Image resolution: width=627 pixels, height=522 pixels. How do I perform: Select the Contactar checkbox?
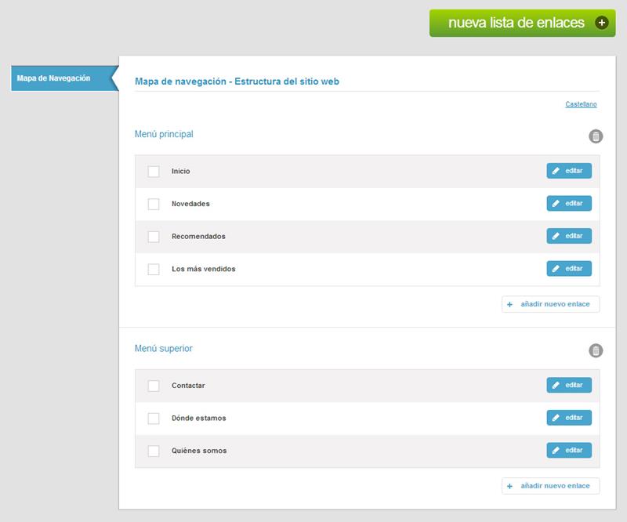pyautogui.click(x=154, y=386)
